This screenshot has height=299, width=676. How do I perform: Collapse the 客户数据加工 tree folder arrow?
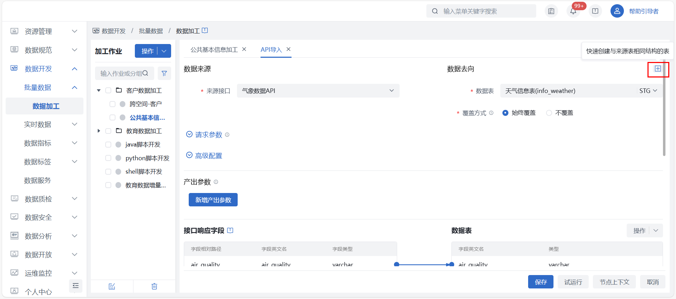coord(99,91)
